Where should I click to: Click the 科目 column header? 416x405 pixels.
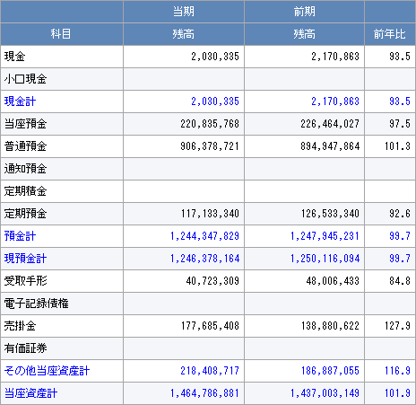click(61, 34)
